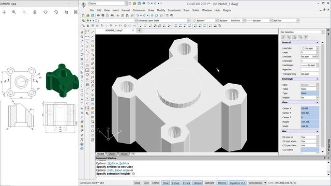The height and width of the screenshot is (186, 331).
Task: Open the Constraints menu
Action: [x=174, y=10]
